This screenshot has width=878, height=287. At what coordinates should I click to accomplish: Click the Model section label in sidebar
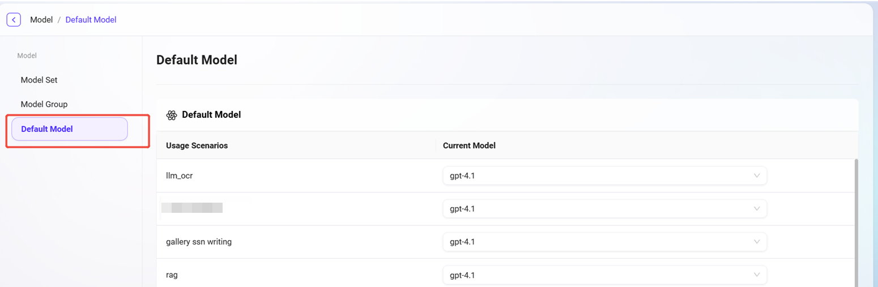coord(27,55)
